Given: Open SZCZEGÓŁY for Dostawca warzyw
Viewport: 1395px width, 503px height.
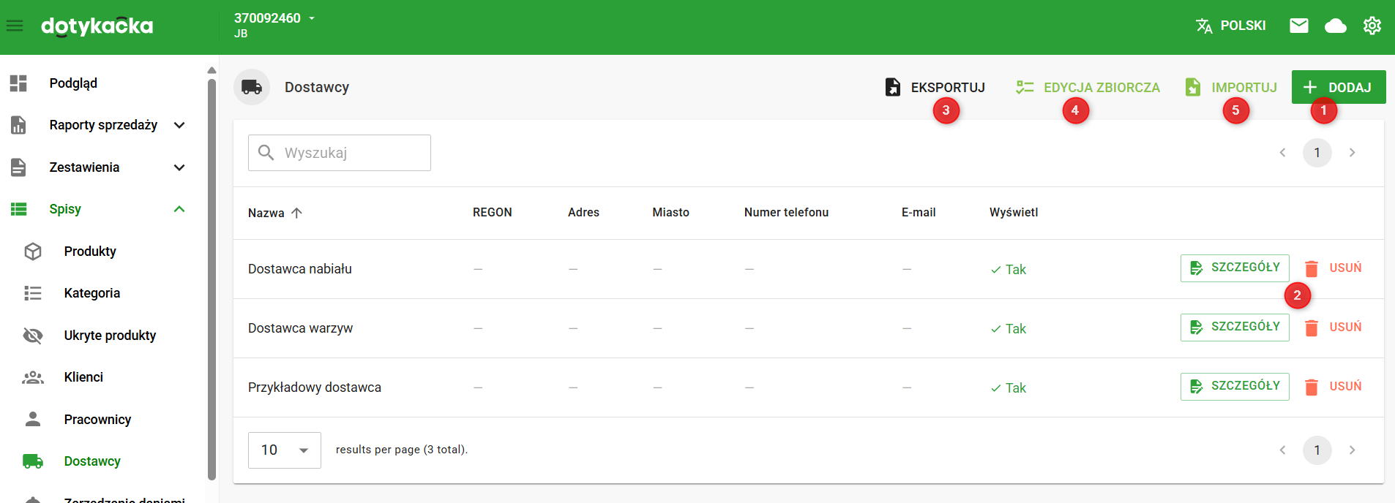Looking at the screenshot, I should [1235, 328].
